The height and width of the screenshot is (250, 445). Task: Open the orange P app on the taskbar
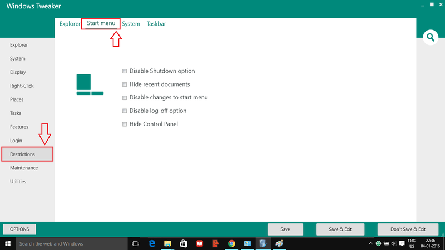point(216,243)
